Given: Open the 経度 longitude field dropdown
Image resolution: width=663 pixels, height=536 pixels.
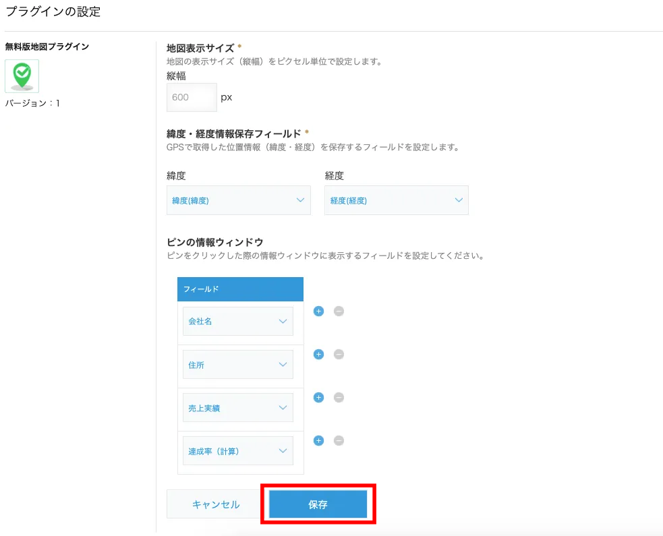Looking at the screenshot, I should (x=396, y=200).
